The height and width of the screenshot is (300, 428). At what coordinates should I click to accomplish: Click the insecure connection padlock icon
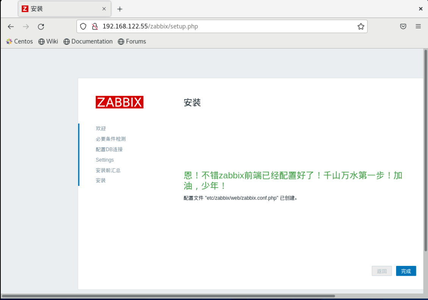[95, 27]
